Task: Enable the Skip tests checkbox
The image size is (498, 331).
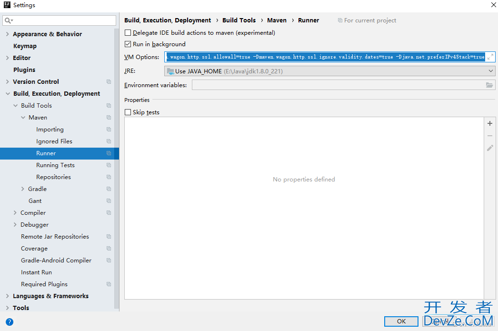Action: coord(128,112)
